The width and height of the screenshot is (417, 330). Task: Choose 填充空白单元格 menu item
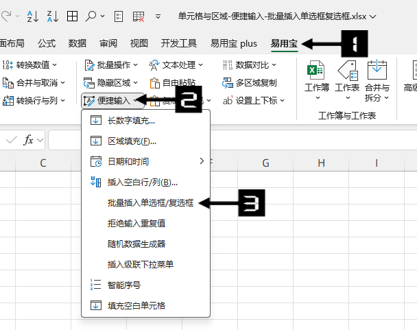click(145, 305)
